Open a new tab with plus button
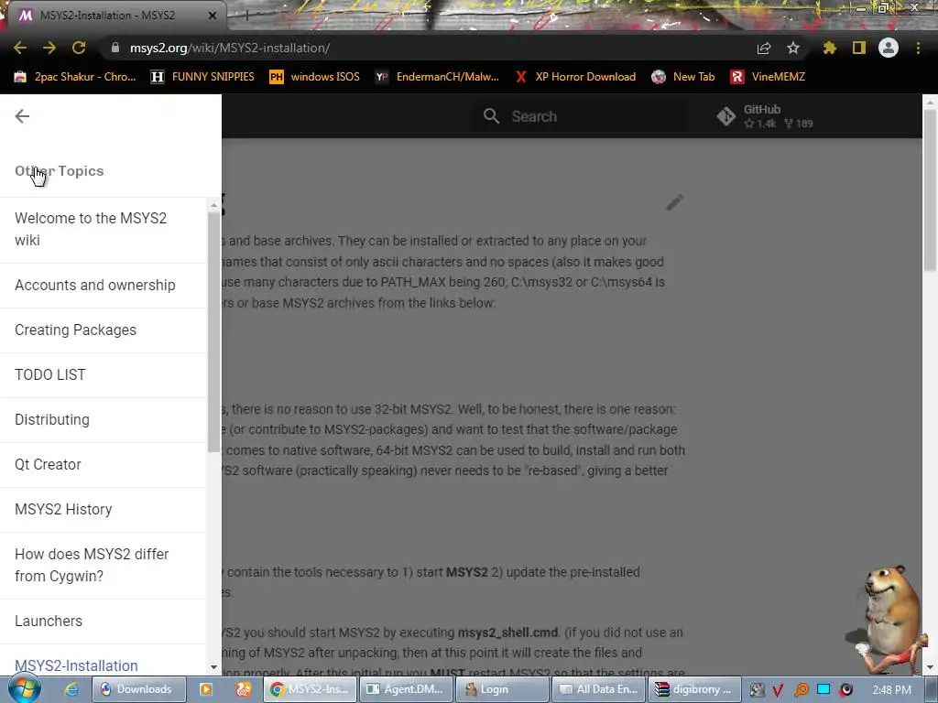The width and height of the screenshot is (938, 703). (246, 16)
